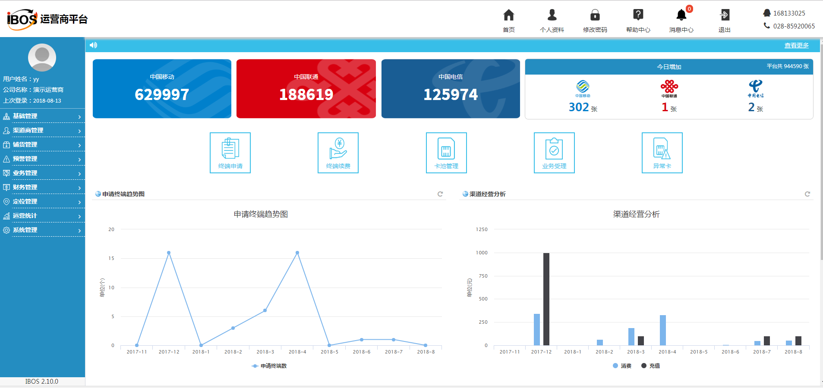The image size is (823, 388).
Task: Select the 业务受理 business acceptance icon
Action: tap(554, 153)
